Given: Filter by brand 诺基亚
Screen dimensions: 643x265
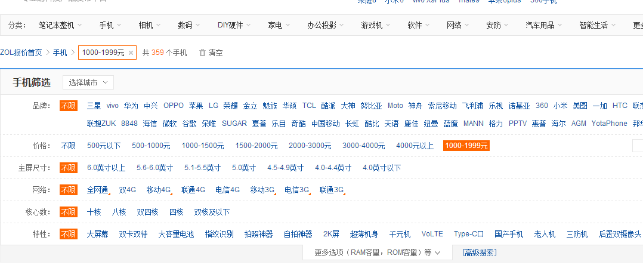Looking at the screenshot, I should (520, 106).
